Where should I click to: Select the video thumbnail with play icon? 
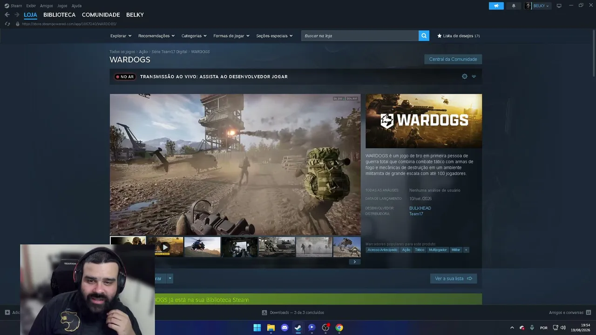(165, 247)
